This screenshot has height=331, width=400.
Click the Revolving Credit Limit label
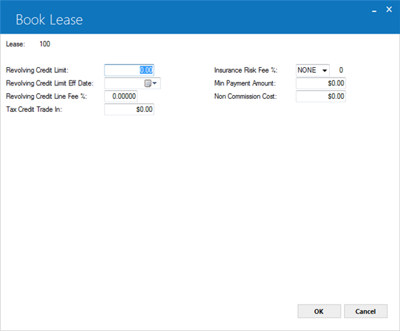(x=37, y=70)
